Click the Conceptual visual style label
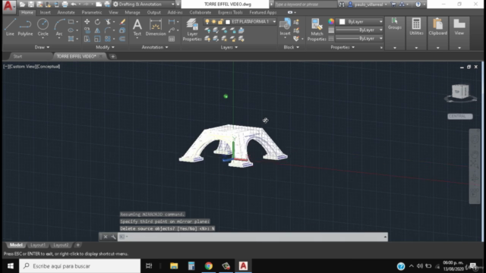 point(49,67)
